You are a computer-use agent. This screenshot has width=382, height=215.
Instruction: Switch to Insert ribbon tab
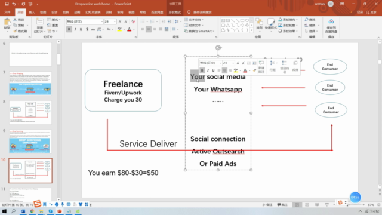32,12
